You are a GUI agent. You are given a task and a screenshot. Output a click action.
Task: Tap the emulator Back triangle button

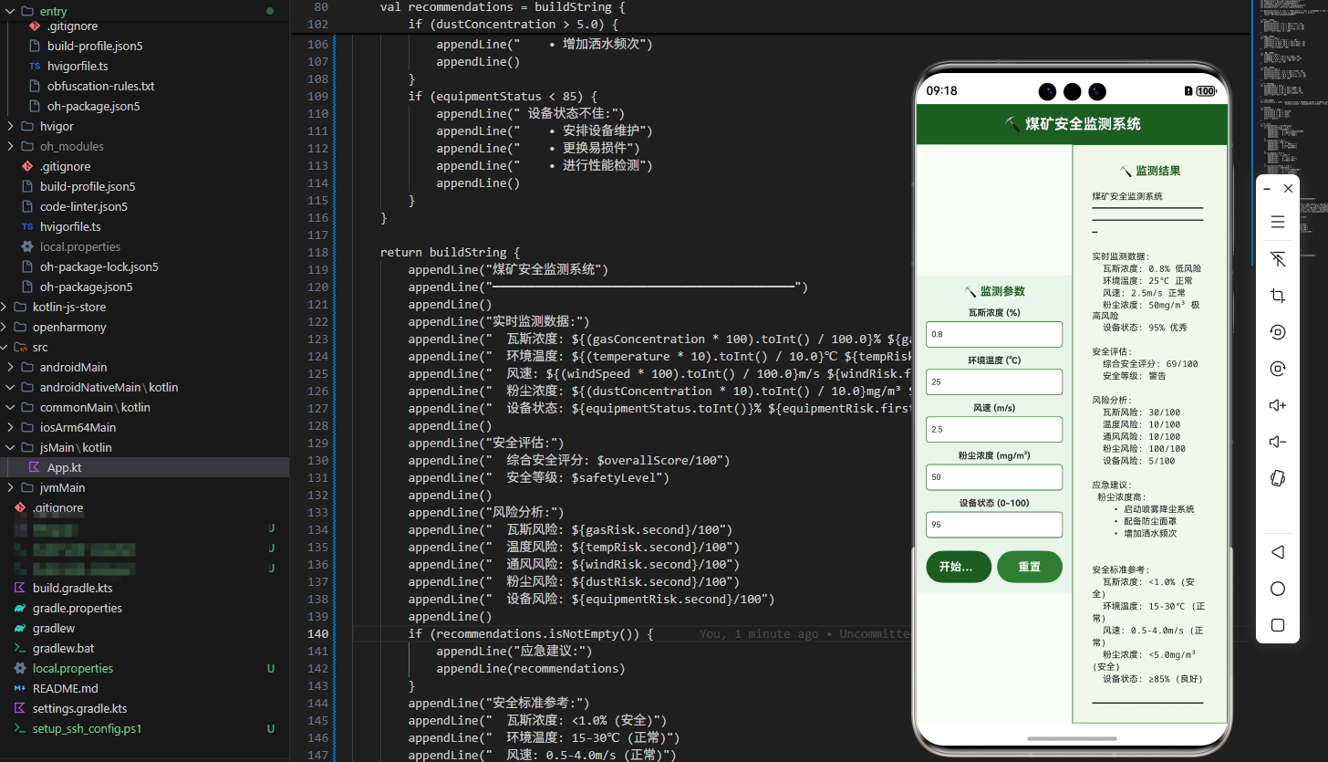tap(1278, 552)
